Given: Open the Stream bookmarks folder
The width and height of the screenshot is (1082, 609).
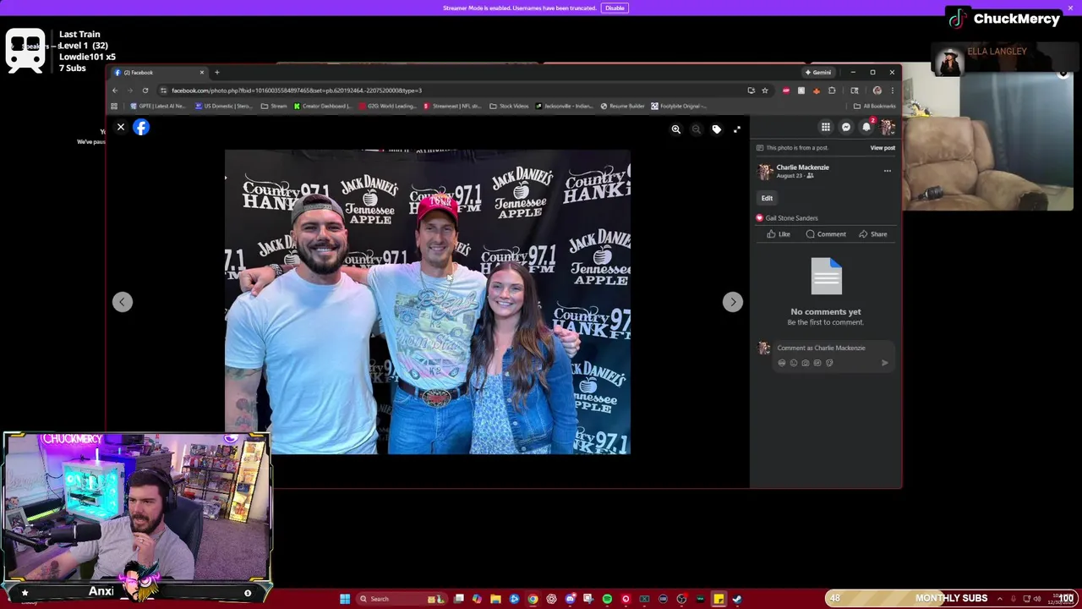Looking at the screenshot, I should pos(274,107).
